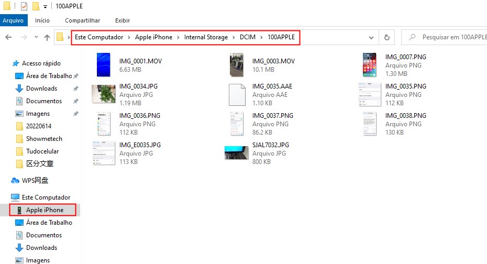487x264 pixels.
Task: Select the Exibir ribbon tab
Action: (x=123, y=20)
